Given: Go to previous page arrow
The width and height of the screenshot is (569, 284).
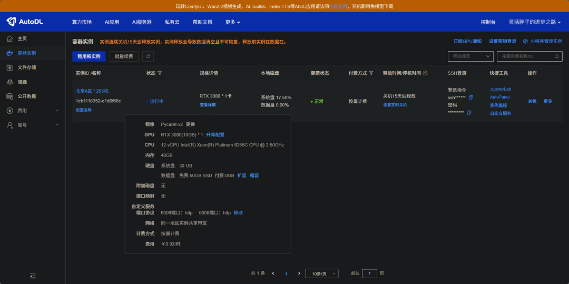Looking at the screenshot, I should (x=273, y=273).
